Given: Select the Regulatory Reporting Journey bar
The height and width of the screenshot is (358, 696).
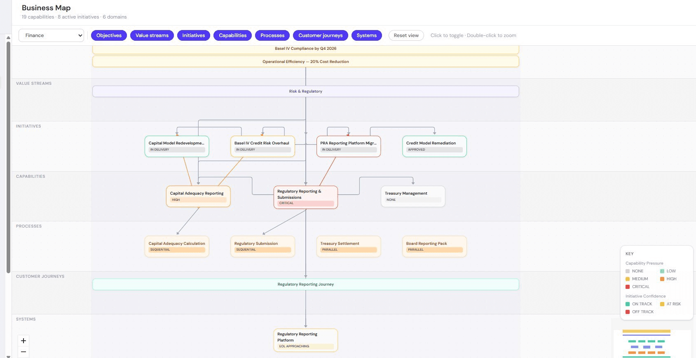Looking at the screenshot, I should pos(306,284).
